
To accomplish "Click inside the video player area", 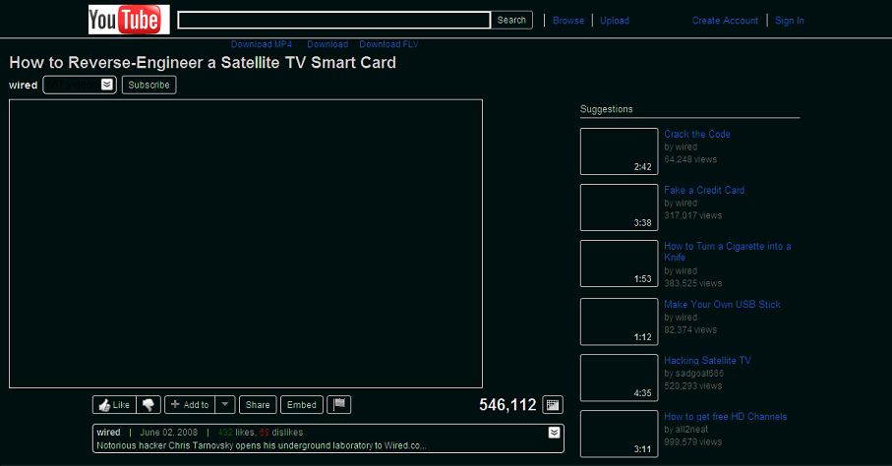I will (246, 244).
